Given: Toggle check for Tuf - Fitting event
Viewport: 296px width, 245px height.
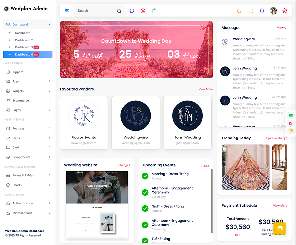Looking at the screenshot, I should tap(145, 240).
